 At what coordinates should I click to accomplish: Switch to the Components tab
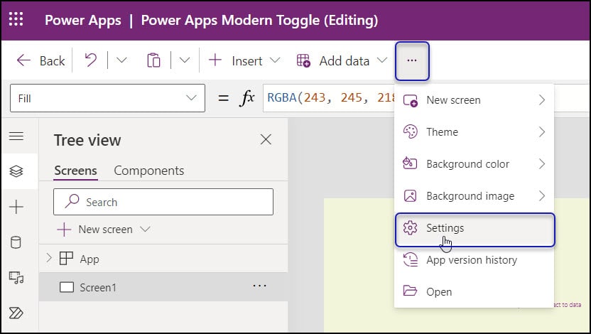pos(149,171)
